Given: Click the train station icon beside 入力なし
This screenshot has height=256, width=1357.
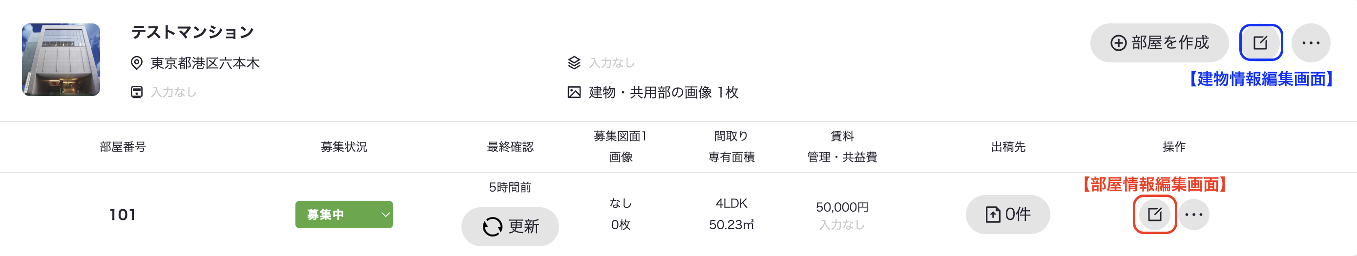Looking at the screenshot, I should (136, 92).
